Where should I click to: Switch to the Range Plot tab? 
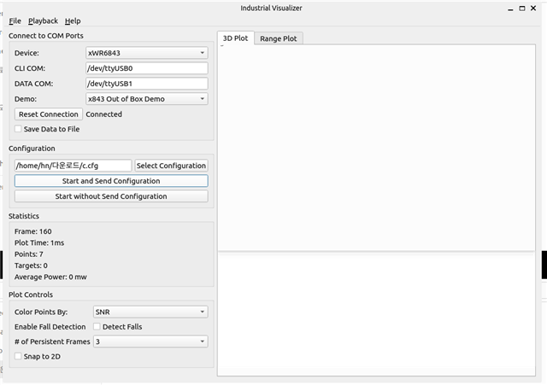click(x=279, y=38)
